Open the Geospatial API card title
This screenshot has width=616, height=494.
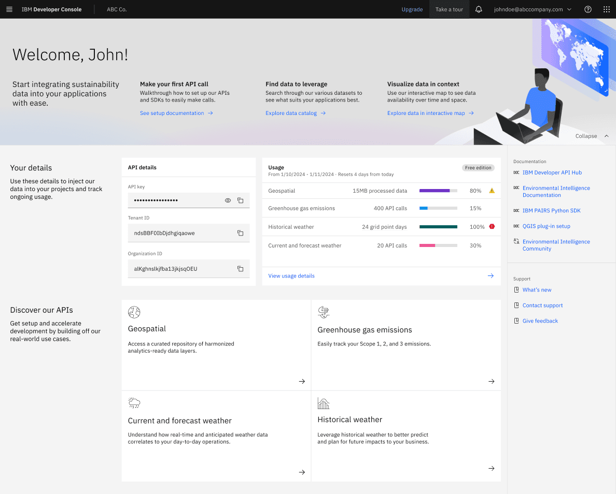point(147,329)
